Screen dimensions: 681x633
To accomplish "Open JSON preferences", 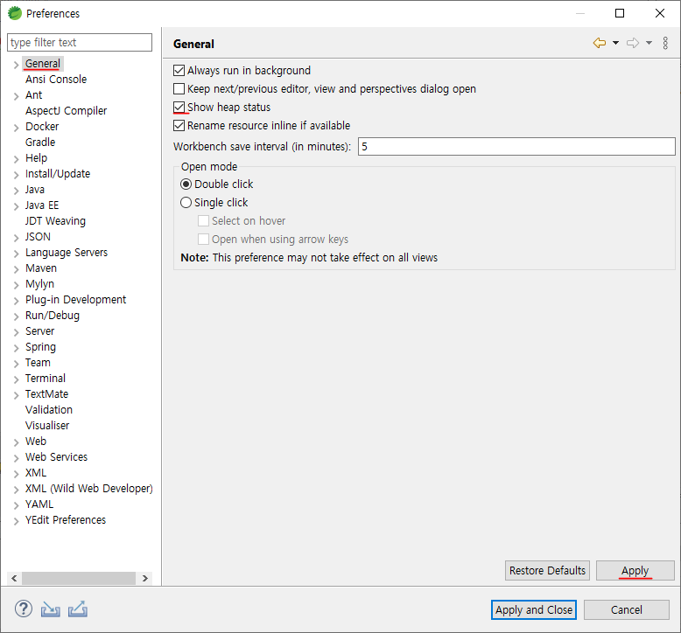I will 38,237.
